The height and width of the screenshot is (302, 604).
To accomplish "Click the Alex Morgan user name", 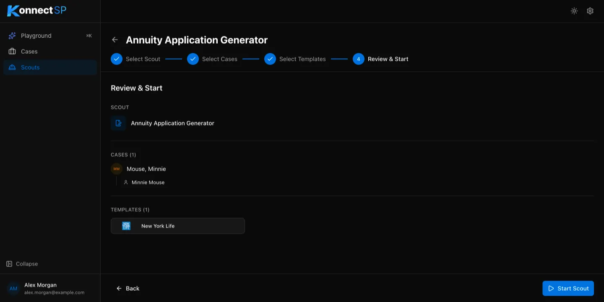I will pyautogui.click(x=40, y=285).
